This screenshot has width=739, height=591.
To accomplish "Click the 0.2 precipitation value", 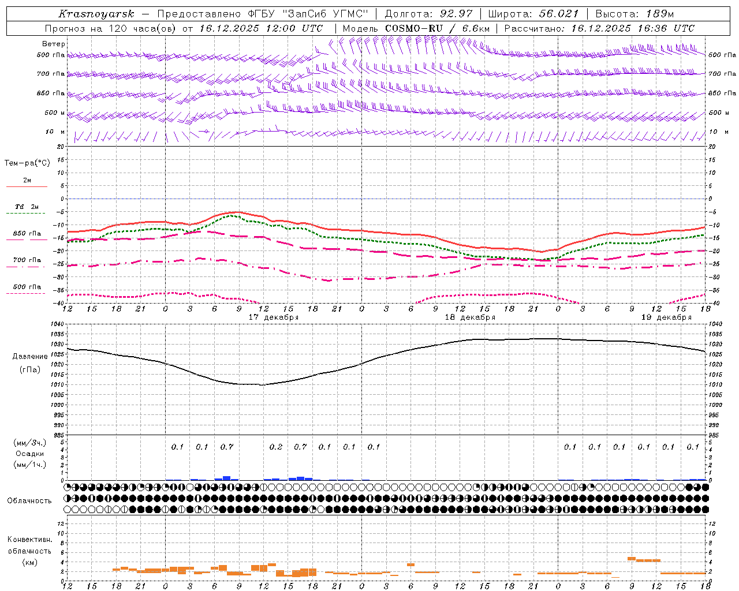I will tap(276, 447).
